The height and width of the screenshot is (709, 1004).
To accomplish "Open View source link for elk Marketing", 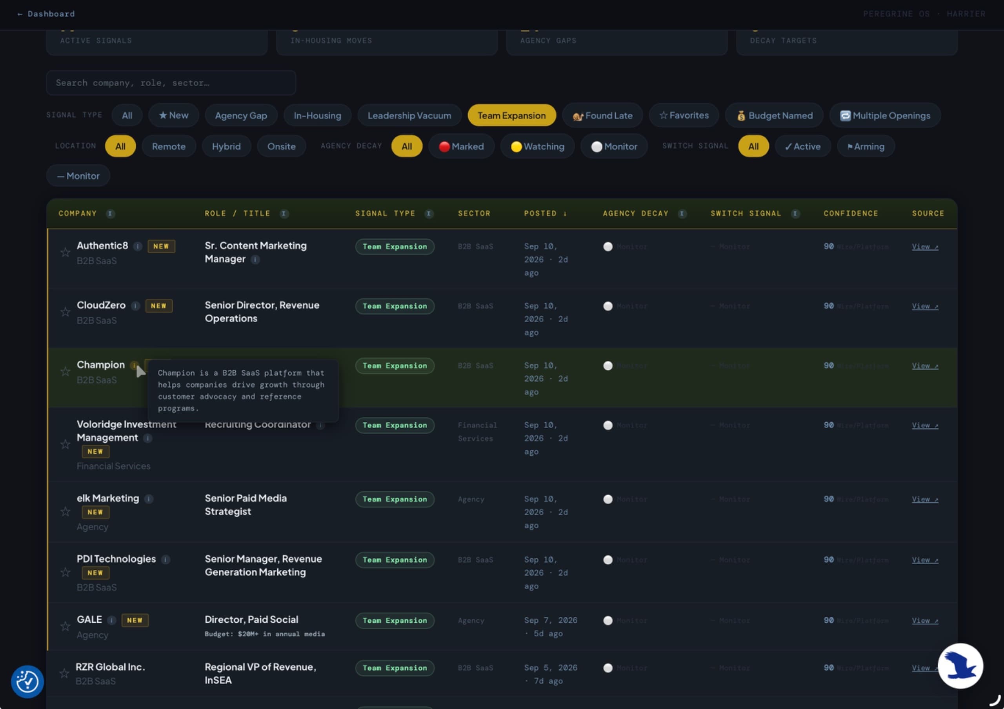I will [x=925, y=499].
